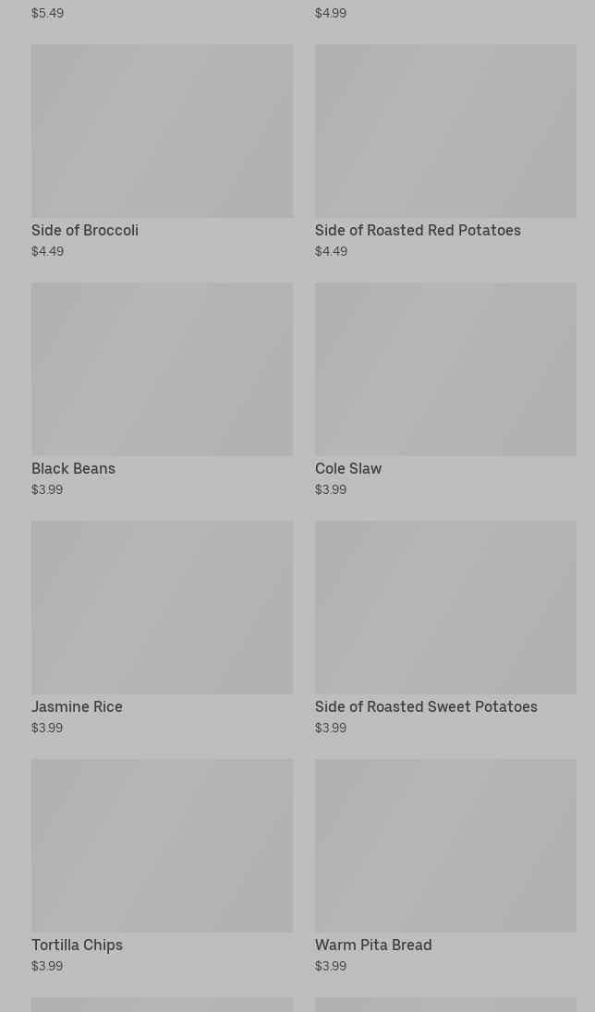Click the Side of Roasted Red Potatoes photo
This screenshot has height=1012, width=595.
[445, 131]
